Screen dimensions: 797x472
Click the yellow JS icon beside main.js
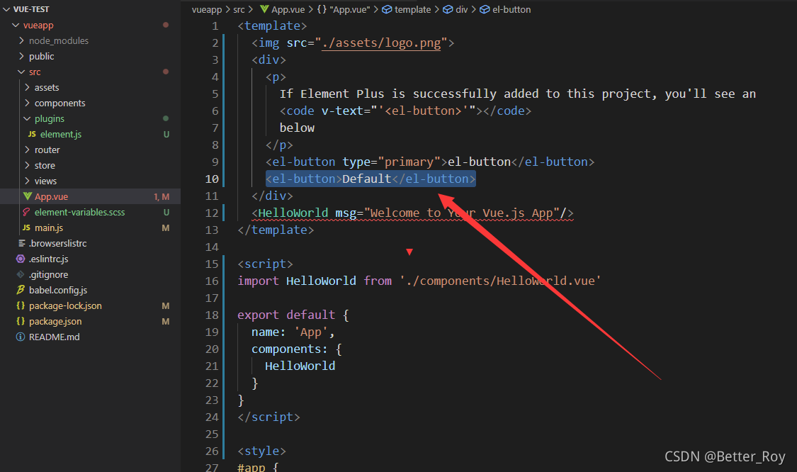[x=26, y=227]
